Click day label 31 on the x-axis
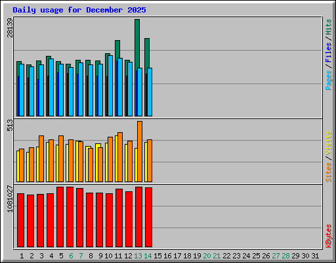Viewport: 336px width, 263px height. (x=315, y=256)
